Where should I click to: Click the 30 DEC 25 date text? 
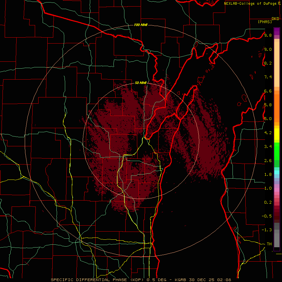[x=202, y=280]
